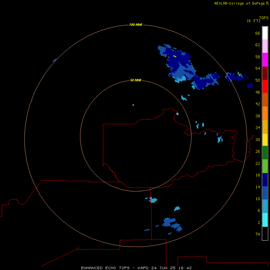
Task: Click the legend value 14
Action: 258,187
